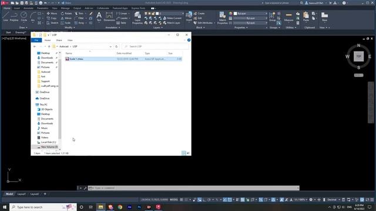Image resolution: width=376 pixels, height=211 pixels.
Task: Open the object color wheel swatch
Action: coord(230,13)
